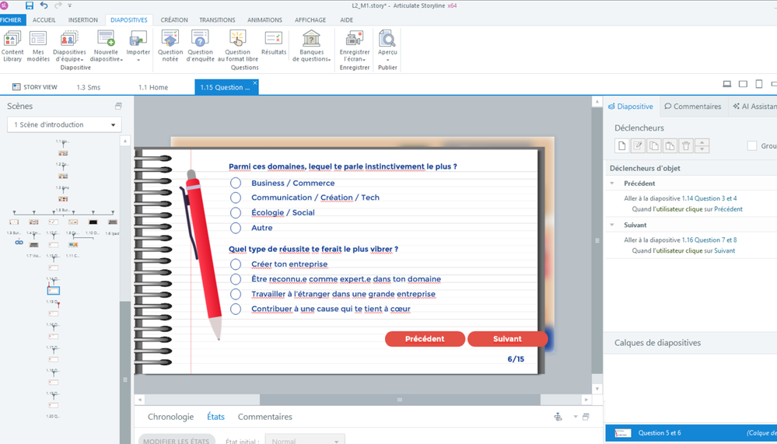Click the red Suivant button on slide
This screenshot has height=444, width=777.
507,339
